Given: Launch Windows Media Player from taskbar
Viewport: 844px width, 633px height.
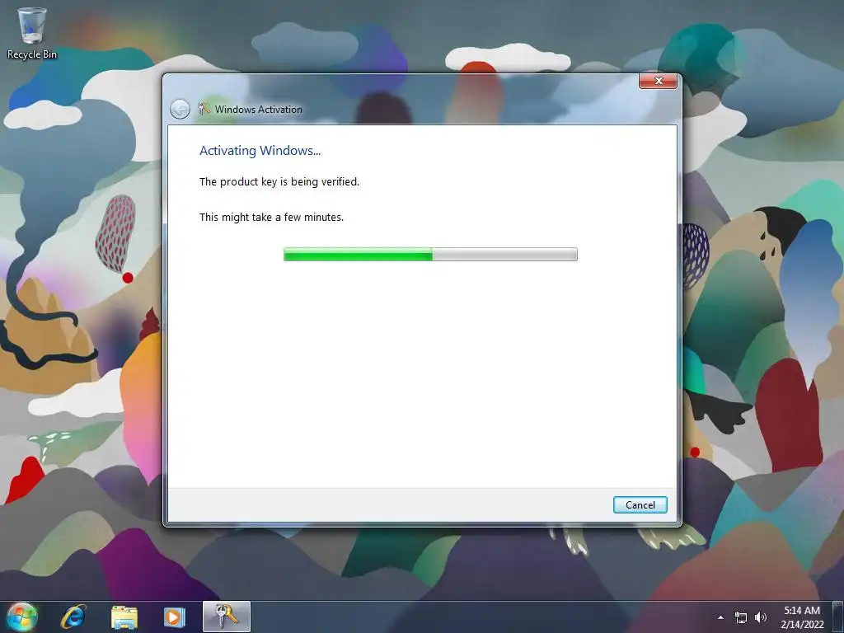Looking at the screenshot, I should [x=174, y=617].
